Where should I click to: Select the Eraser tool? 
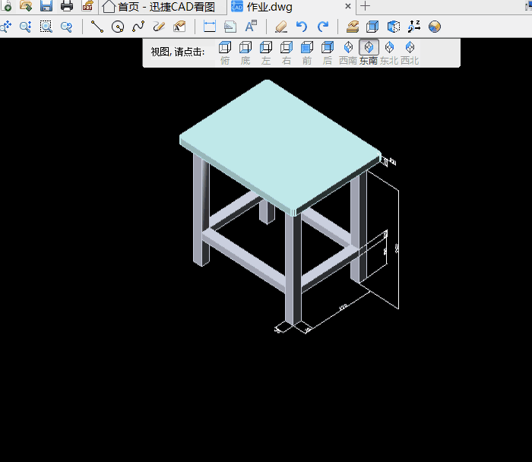pyautogui.click(x=281, y=27)
